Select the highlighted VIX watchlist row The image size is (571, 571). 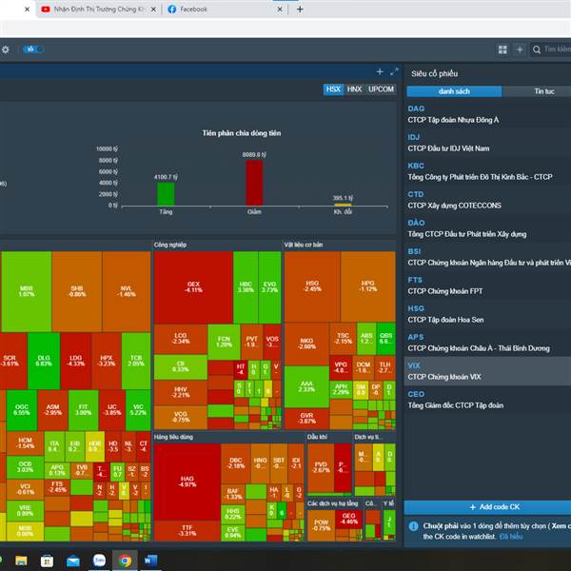point(487,371)
